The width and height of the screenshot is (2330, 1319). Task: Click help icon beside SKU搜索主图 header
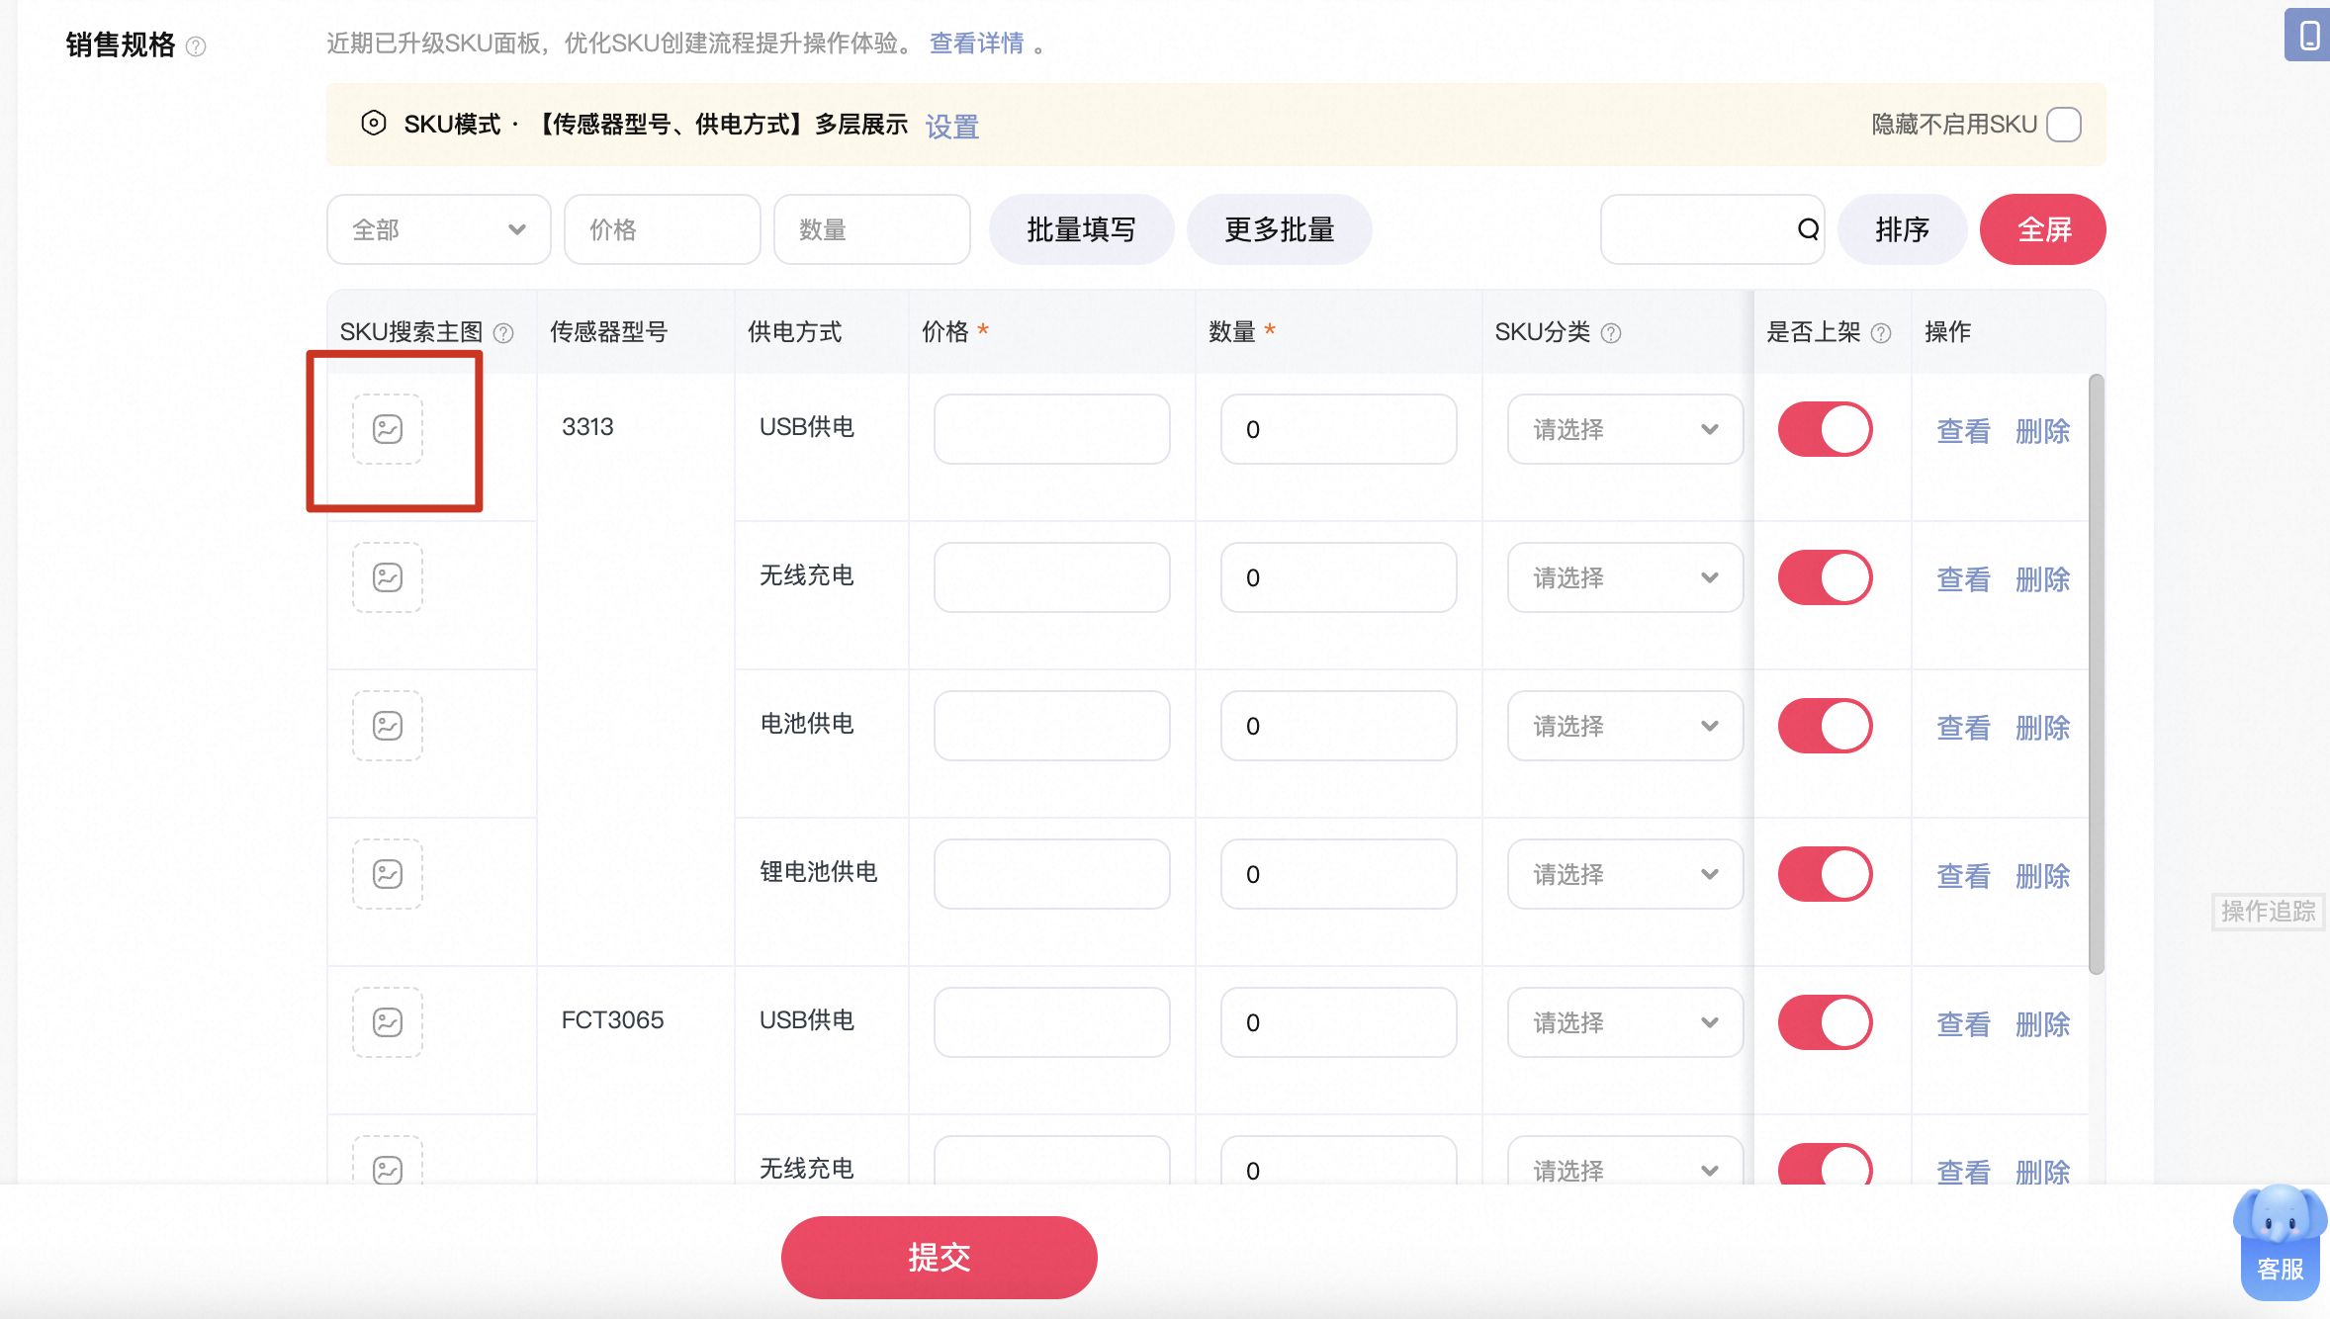(x=503, y=333)
